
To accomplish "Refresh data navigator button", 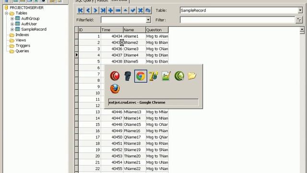I will click(x=148, y=10).
